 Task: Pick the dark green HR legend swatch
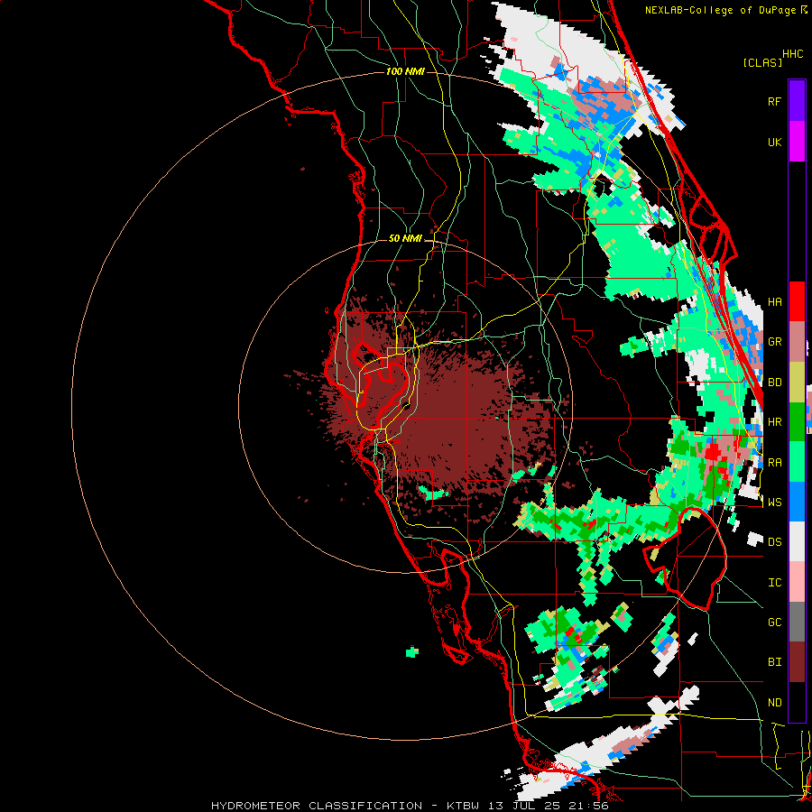pos(797,421)
